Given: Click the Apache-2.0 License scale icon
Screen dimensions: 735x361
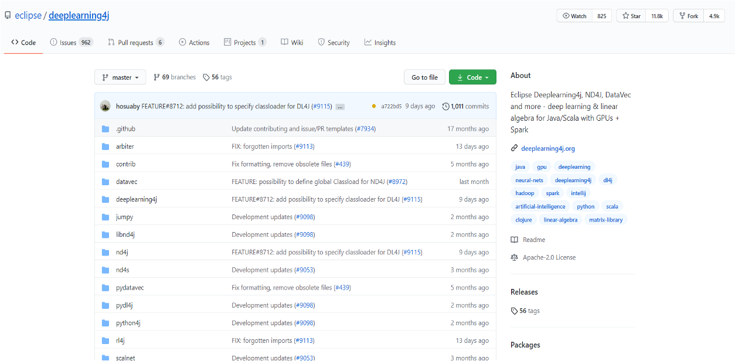Looking at the screenshot, I should coord(514,257).
